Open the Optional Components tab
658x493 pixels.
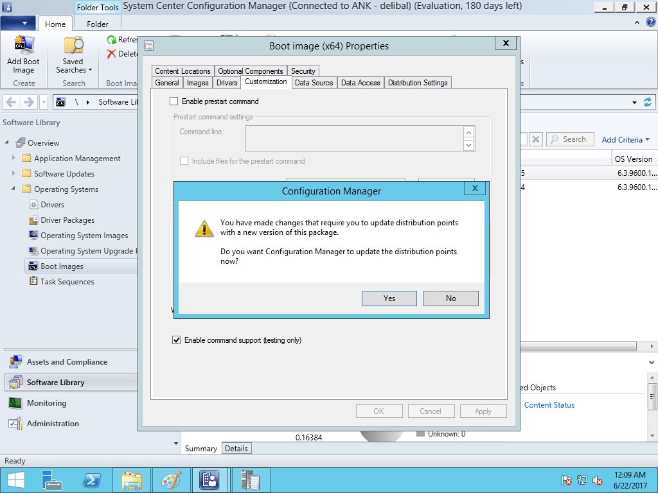click(250, 71)
